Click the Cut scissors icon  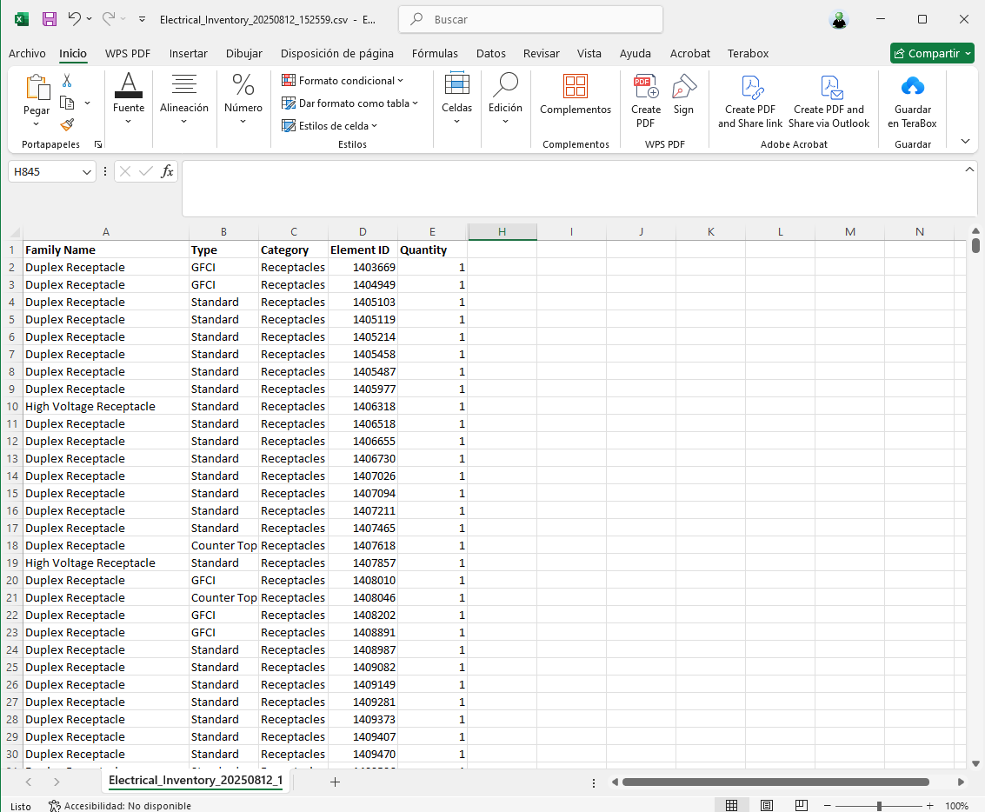67,81
